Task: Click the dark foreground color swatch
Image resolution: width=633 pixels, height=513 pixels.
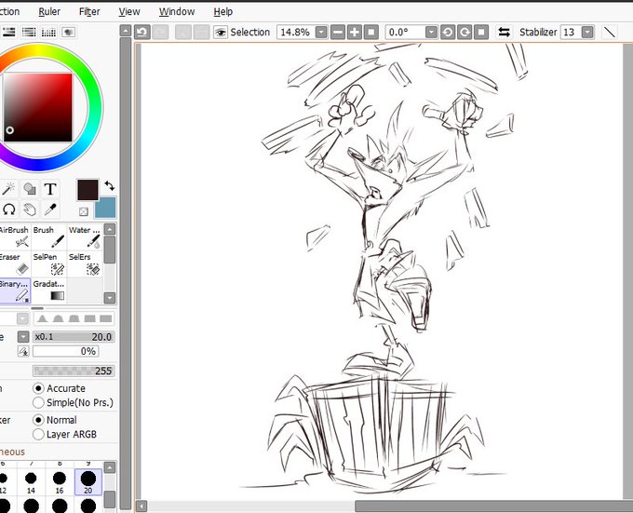Action: click(88, 190)
